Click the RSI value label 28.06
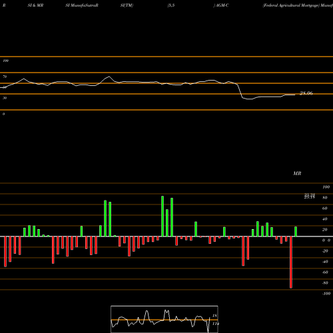The width and height of the screenshot is (333, 333). (306, 93)
